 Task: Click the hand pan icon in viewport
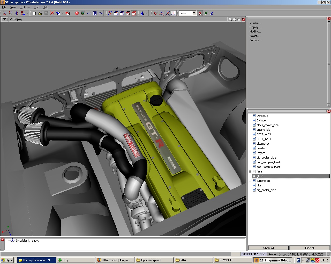pos(235,19)
